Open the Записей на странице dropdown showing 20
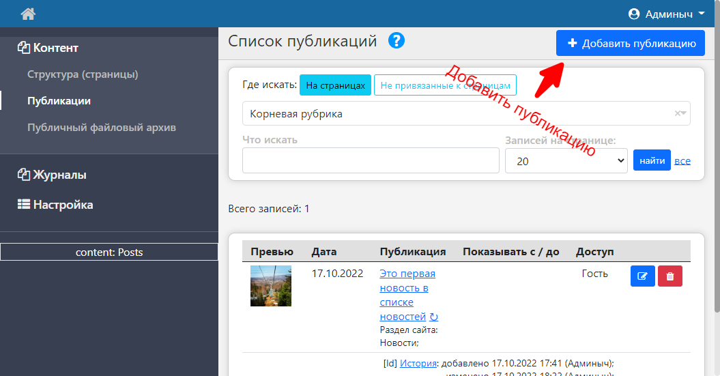This screenshot has height=376, width=720. [566, 160]
